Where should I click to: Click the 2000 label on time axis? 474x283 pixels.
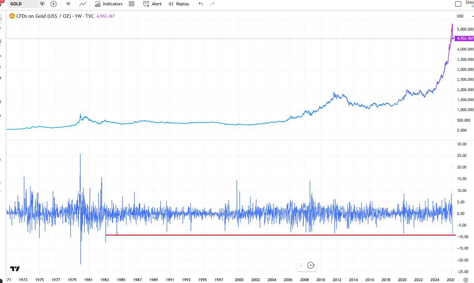click(x=239, y=280)
